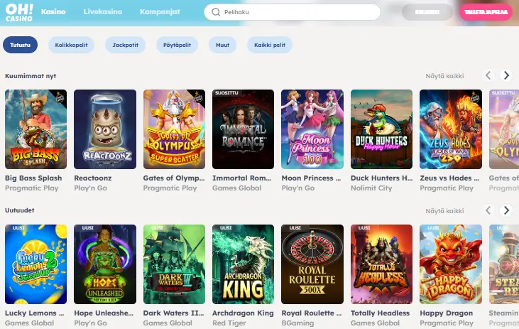Click the search magnifier icon
519x329 pixels.
(x=216, y=12)
